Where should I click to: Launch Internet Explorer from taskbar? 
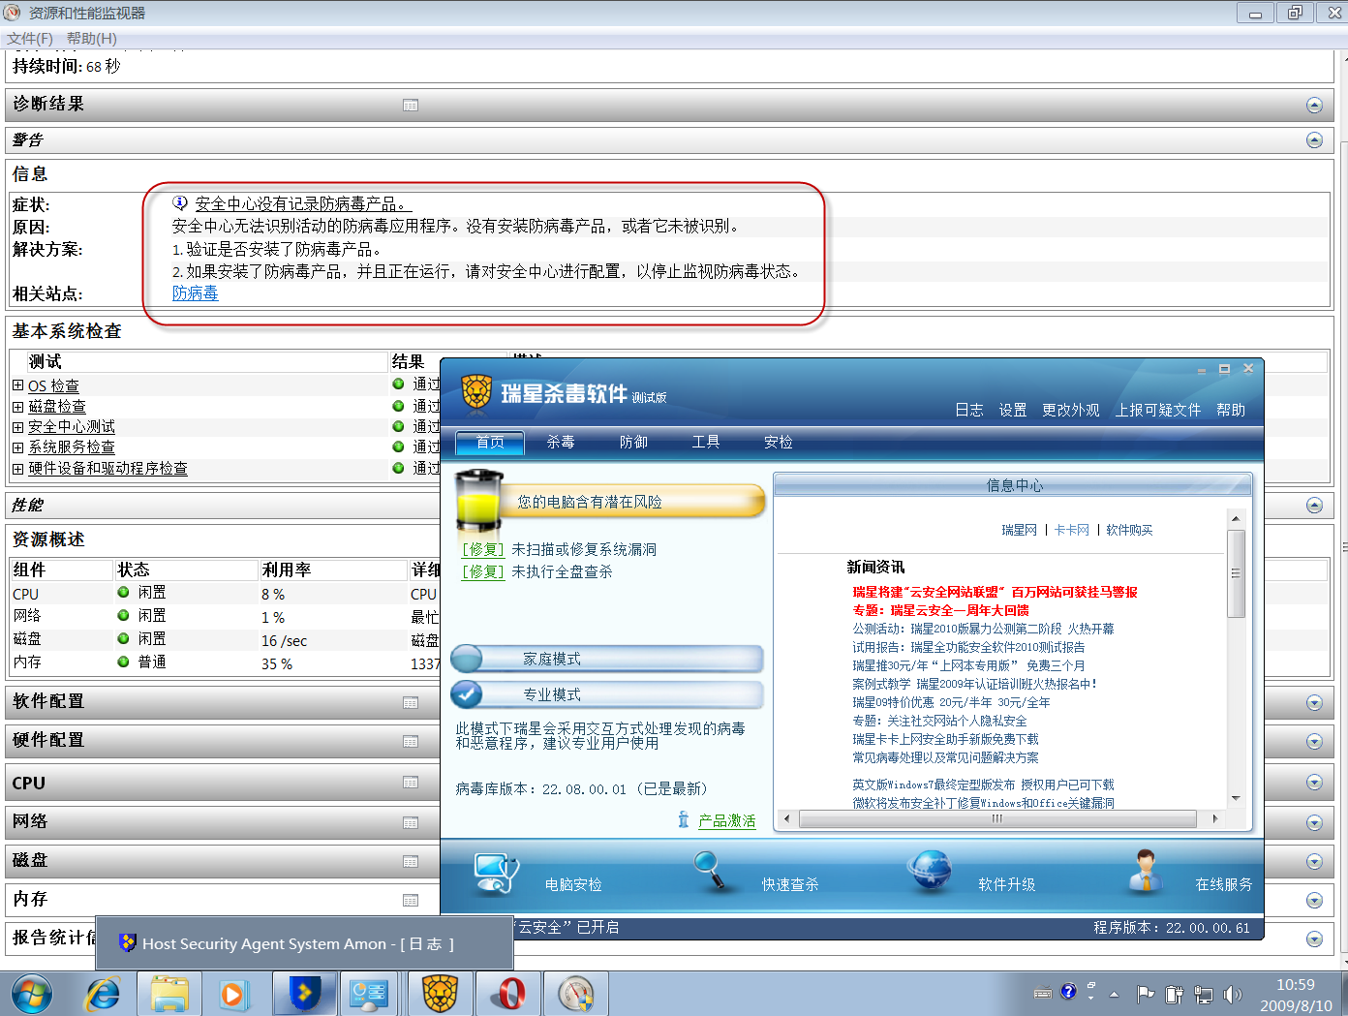(x=103, y=994)
